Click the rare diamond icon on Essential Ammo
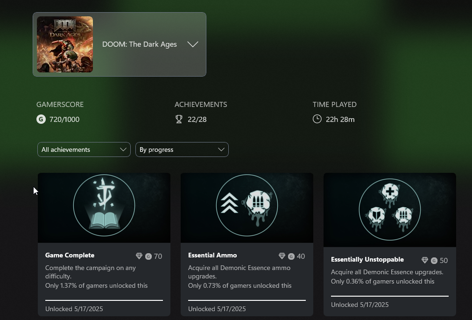 [x=282, y=256]
